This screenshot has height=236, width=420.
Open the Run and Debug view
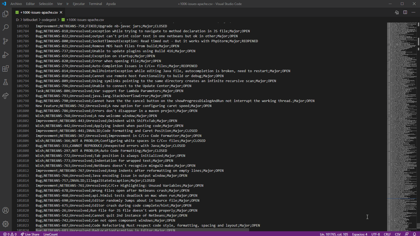pos(6,55)
